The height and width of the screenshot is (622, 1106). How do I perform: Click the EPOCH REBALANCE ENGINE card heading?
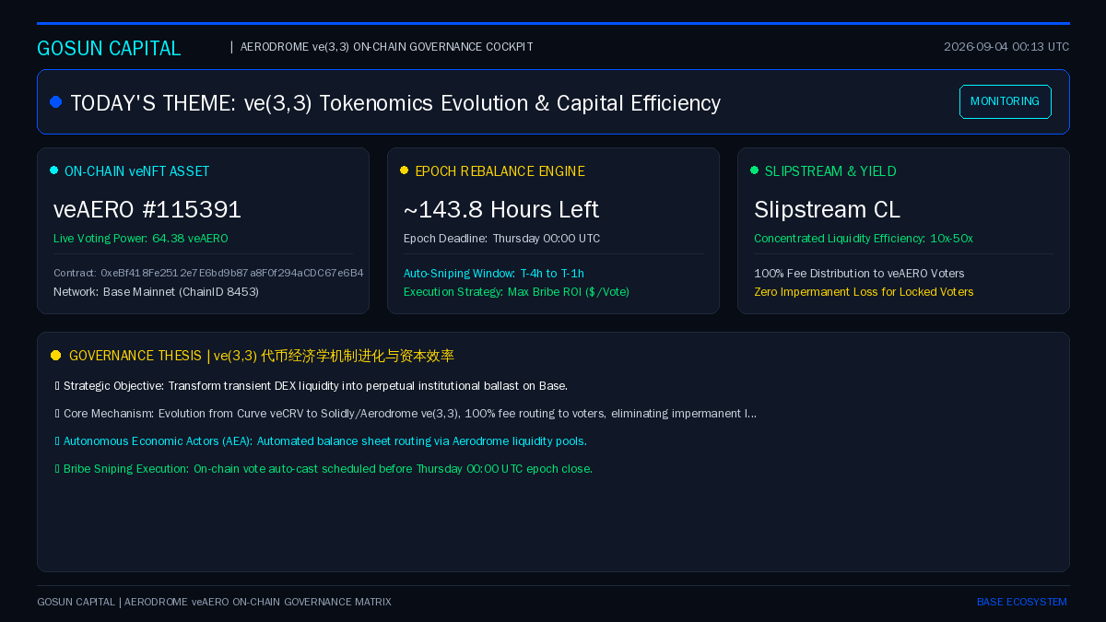click(500, 171)
